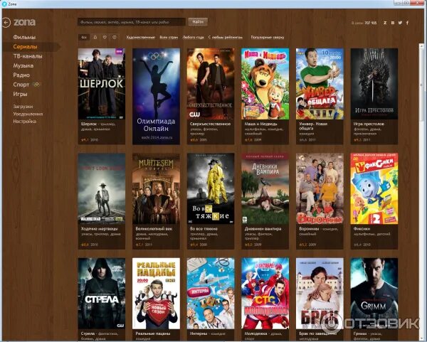Image resolution: width=427 pixels, height=342 pixels.
Task: Open the Во все тяжкие poster
Action: (x=211, y=188)
